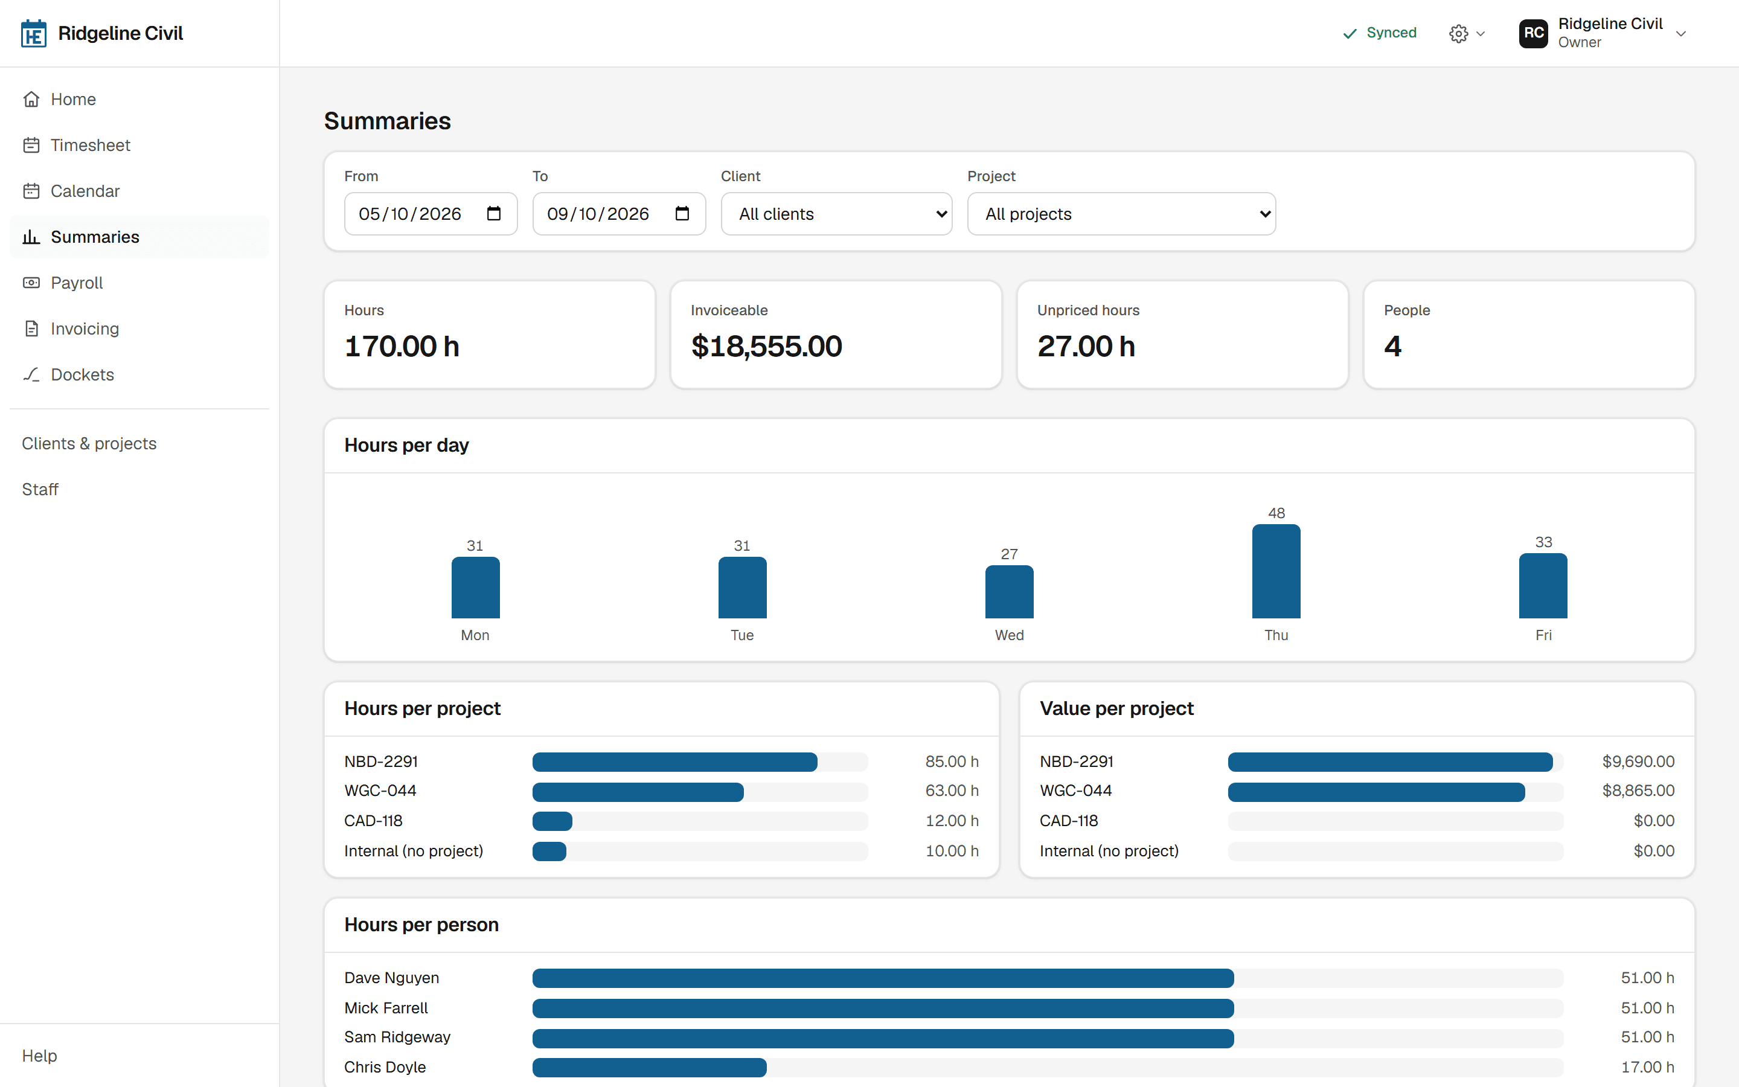Screen dimensions: 1739x1087
Task: Click the 27.00 h Unpriced hours value
Action: click(1086, 347)
